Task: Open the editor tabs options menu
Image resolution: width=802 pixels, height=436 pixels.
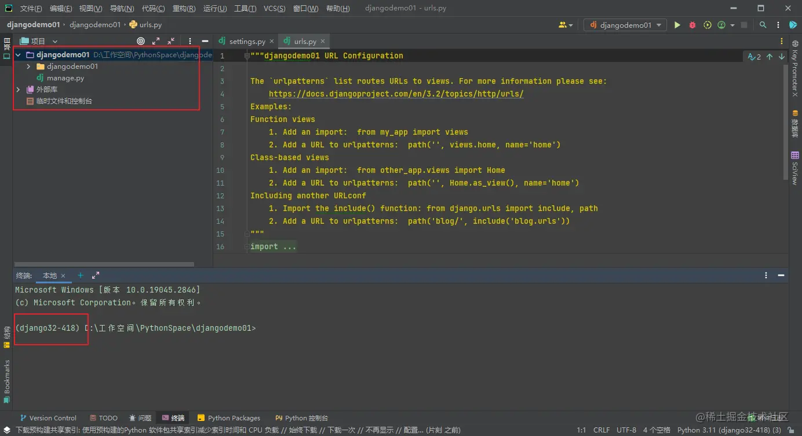Action: [782, 41]
